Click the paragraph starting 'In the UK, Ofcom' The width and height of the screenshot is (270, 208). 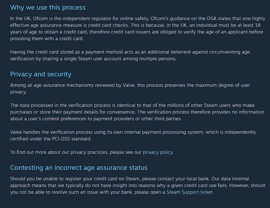138,28
